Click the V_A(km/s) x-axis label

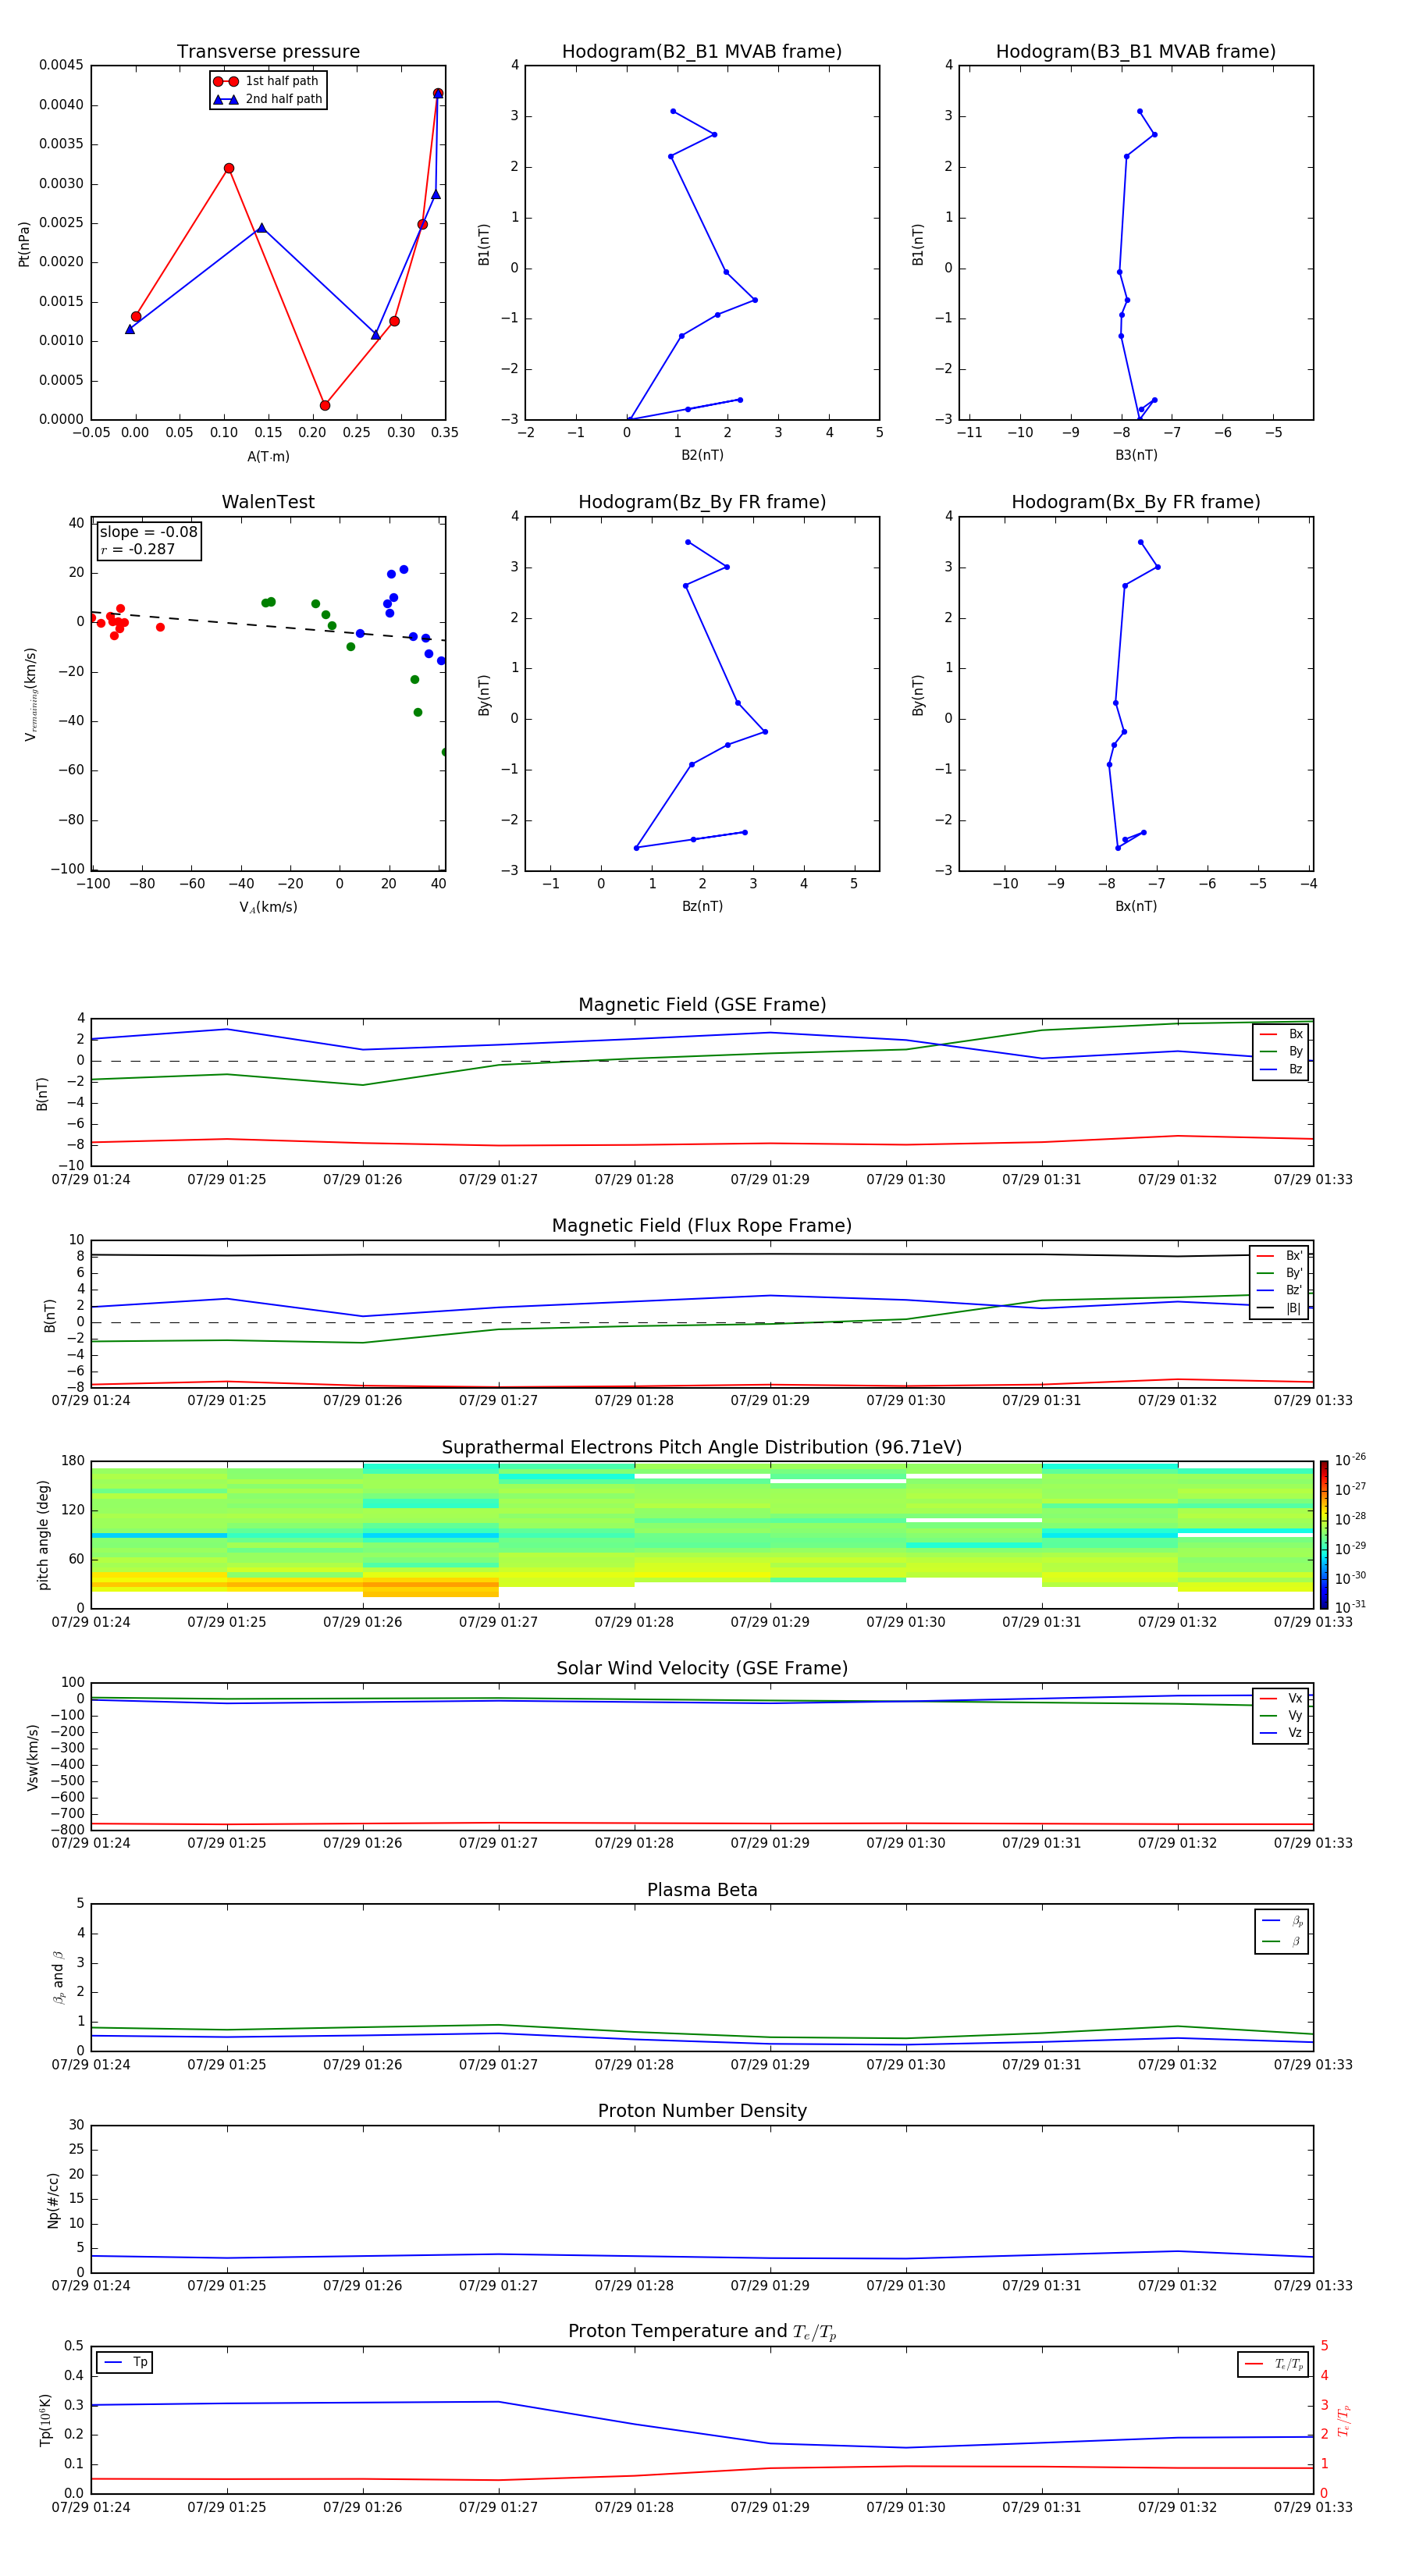coord(268,908)
